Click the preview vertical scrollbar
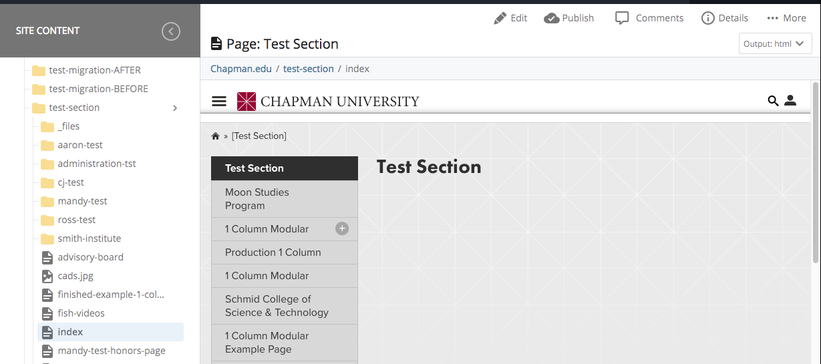821x364 pixels. point(815,174)
